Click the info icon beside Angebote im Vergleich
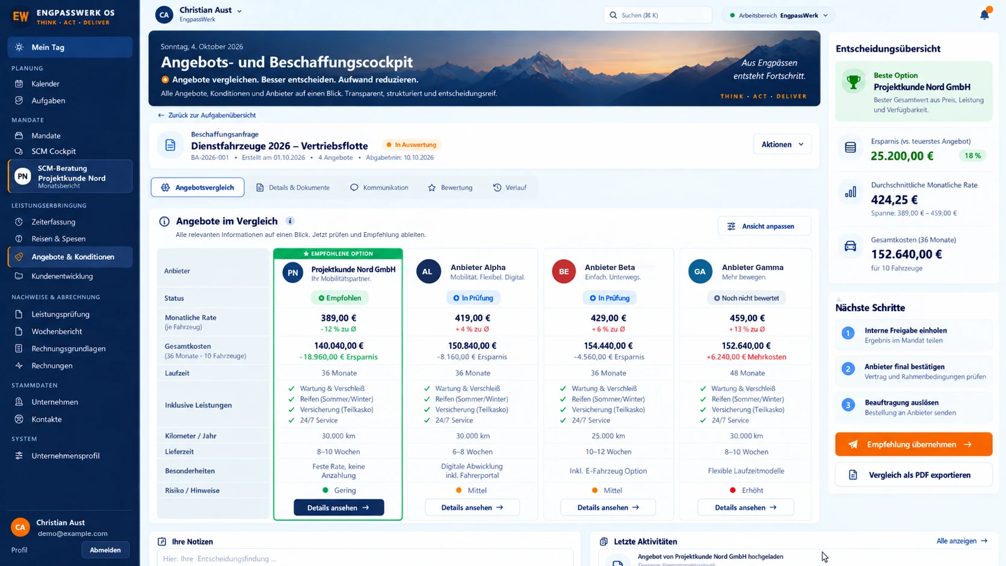Screen dimensions: 1006x566 (x=290, y=221)
